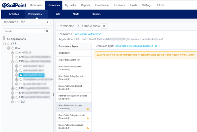Image resolution: width=197 pixels, height=132 pixels.
Task: Click the alert triangle in the banner
Action: pos(97,55)
